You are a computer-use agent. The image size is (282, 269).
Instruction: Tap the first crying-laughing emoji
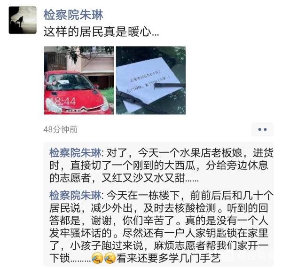point(97,258)
